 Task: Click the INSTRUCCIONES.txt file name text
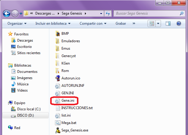tap(77, 108)
